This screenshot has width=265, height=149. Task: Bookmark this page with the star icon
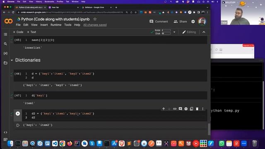[x=135, y=12]
